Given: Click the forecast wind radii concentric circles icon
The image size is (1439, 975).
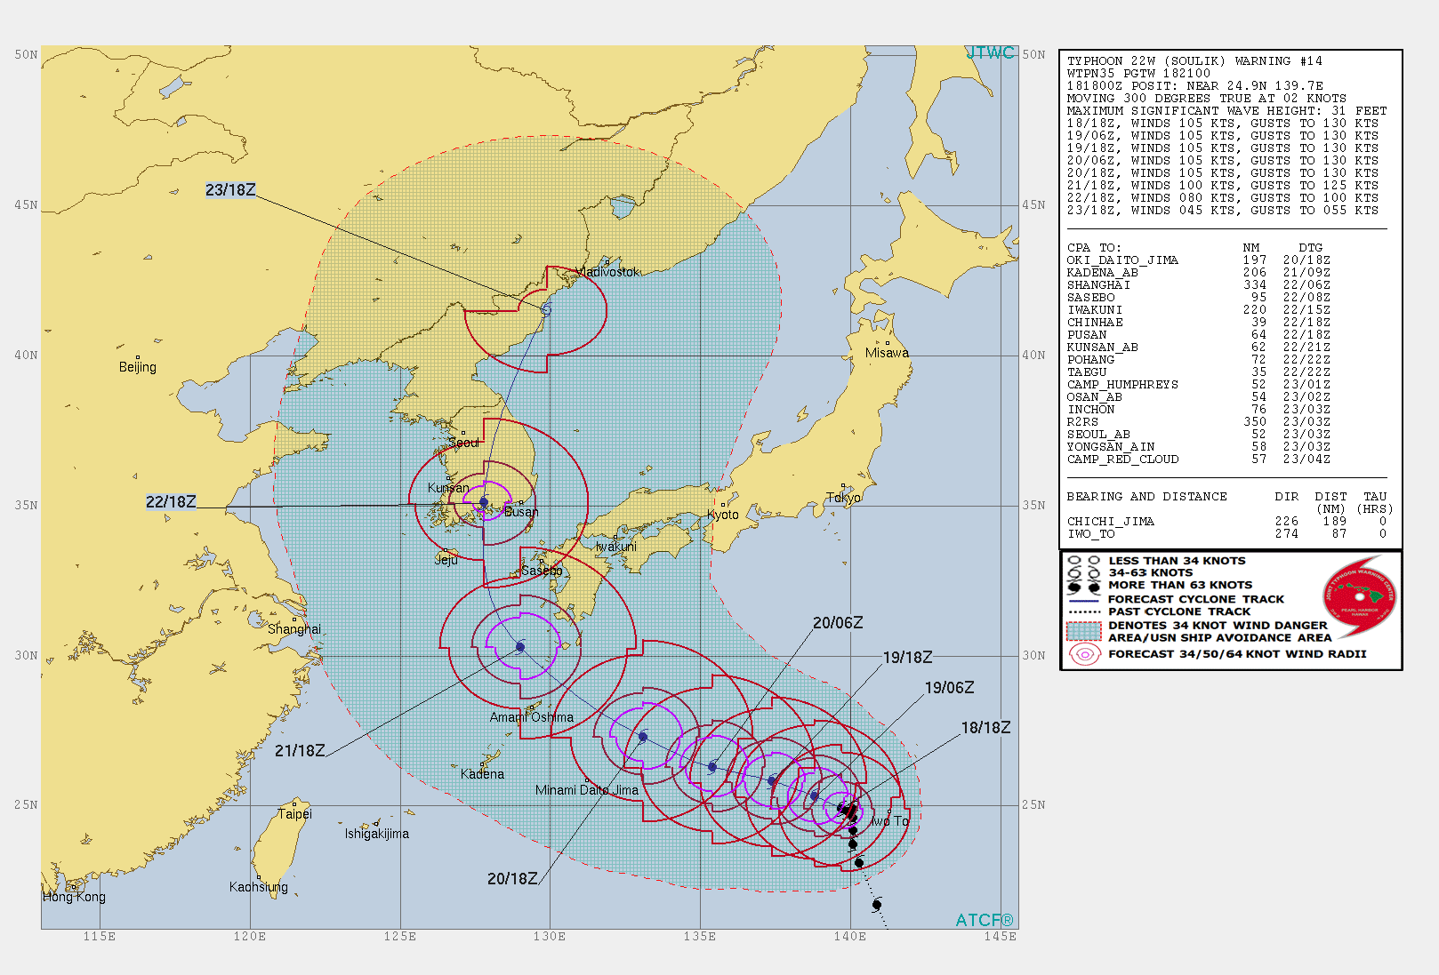Looking at the screenshot, I should (x=1083, y=655).
